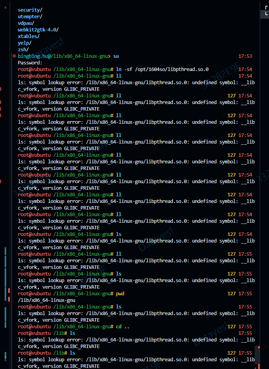Viewport: 269px width, 369px height.
Task: Click the highlighted L-shaped icon in top-right
Action: point(266,14)
